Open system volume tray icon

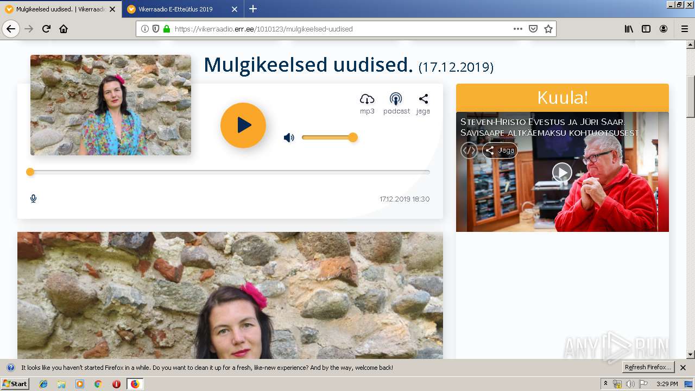point(630,384)
